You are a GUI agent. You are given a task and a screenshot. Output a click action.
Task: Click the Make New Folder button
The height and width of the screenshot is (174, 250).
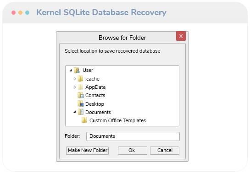click(87, 151)
